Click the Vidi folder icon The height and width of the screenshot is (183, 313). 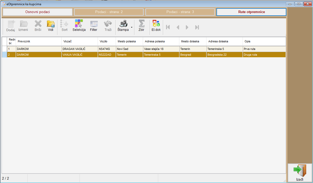point(51,24)
